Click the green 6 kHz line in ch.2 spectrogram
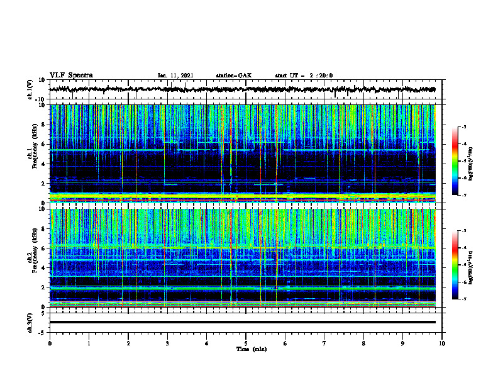The height and width of the screenshot is (385, 498). point(242,247)
